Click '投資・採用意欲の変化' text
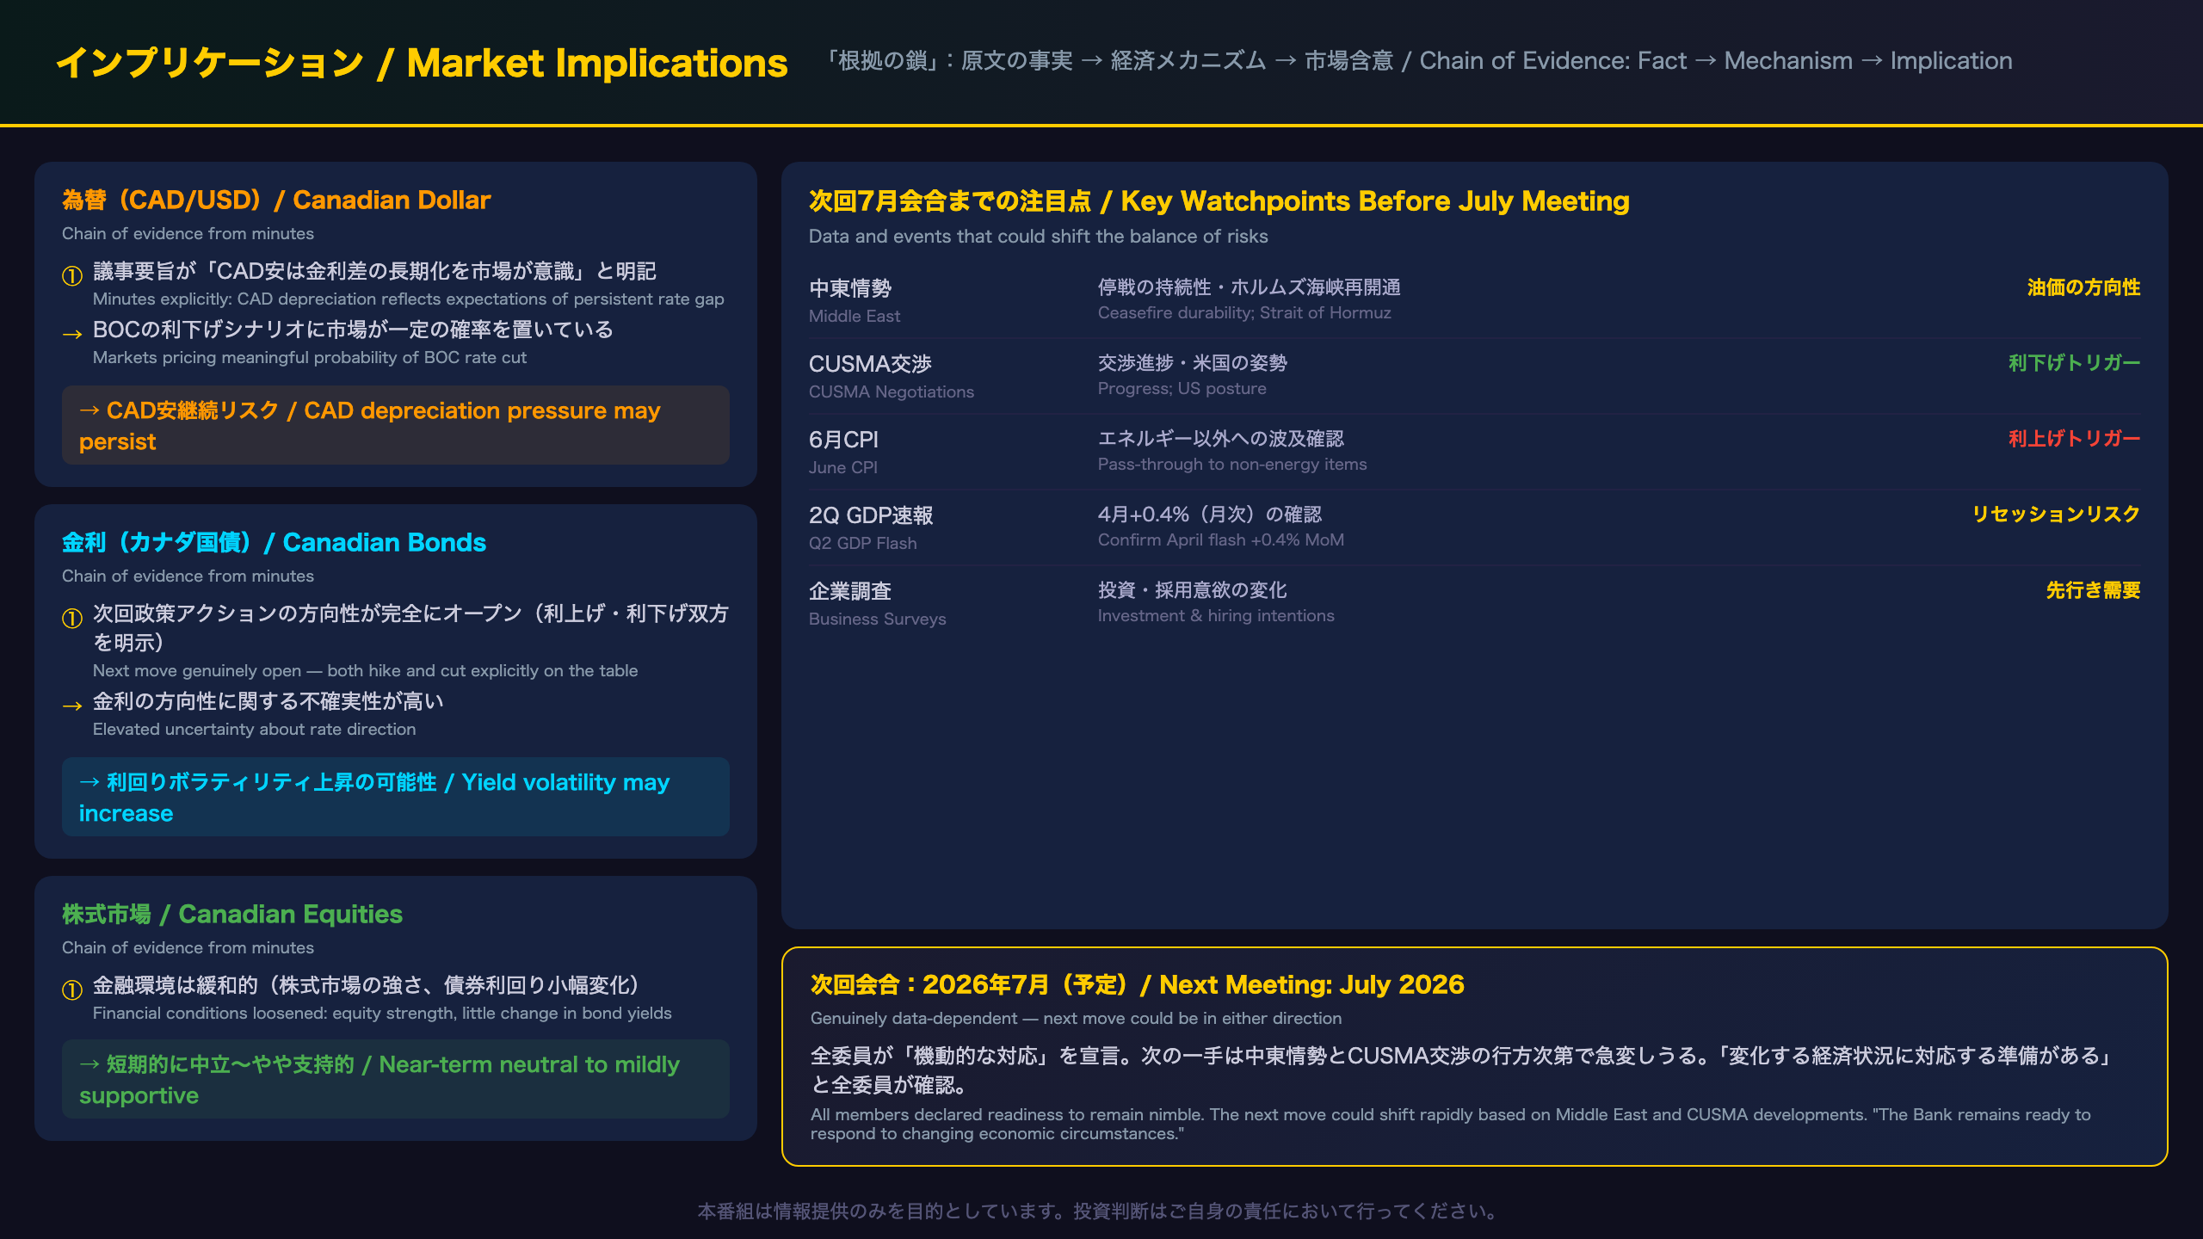This screenshot has height=1239, width=2203. [1193, 589]
